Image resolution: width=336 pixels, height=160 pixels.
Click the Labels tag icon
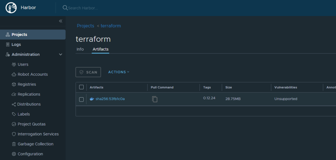pyautogui.click(x=14, y=114)
